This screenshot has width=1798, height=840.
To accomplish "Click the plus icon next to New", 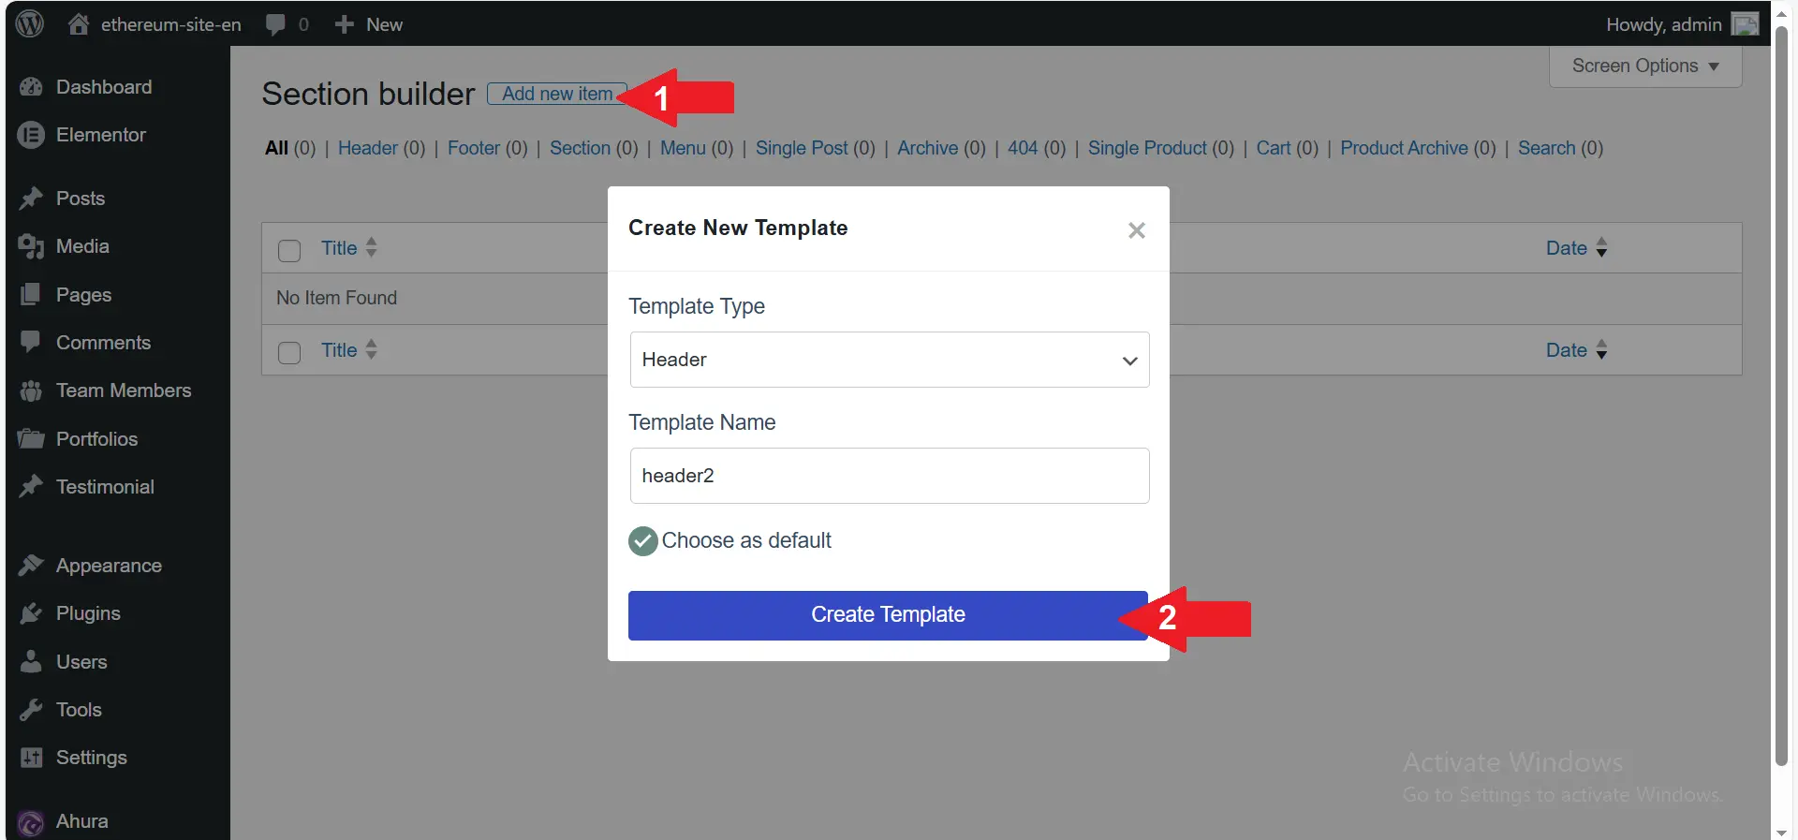I will pyautogui.click(x=344, y=24).
